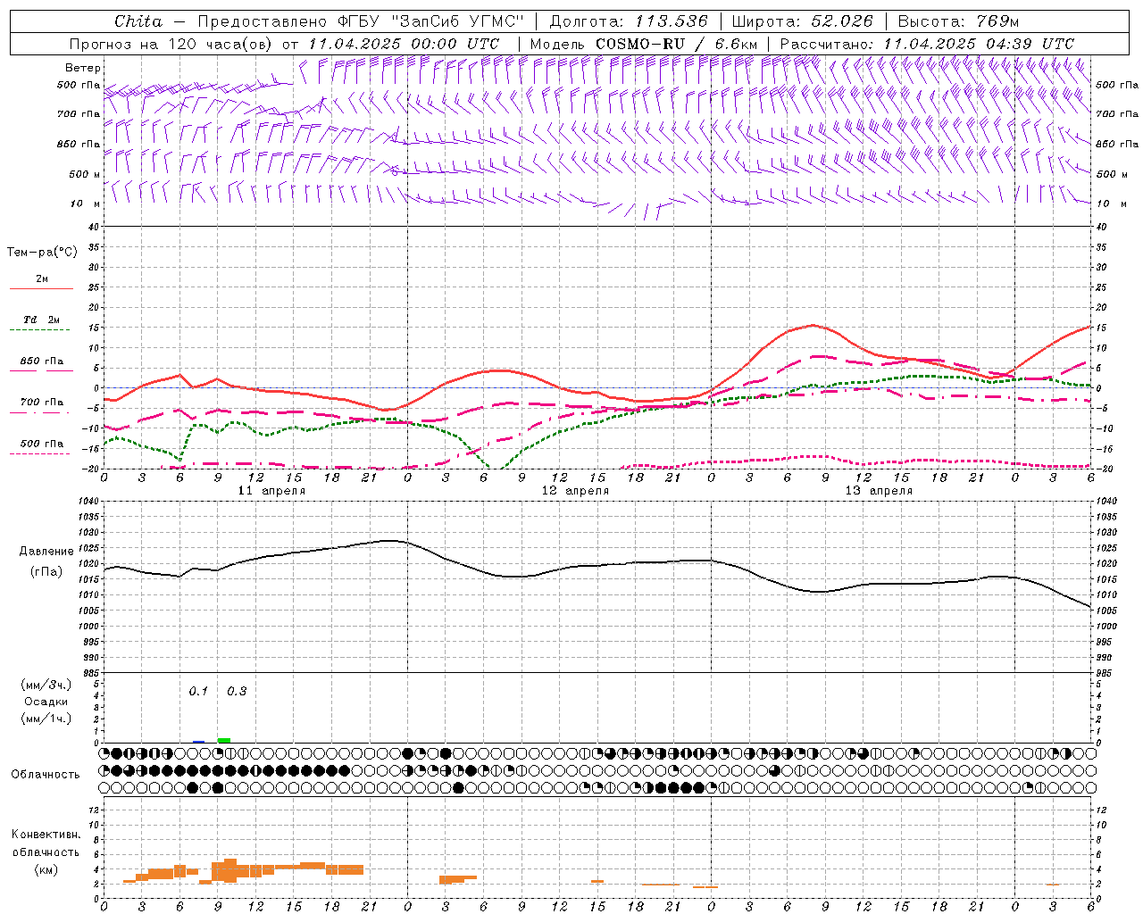Click the "Рассчитано: 11.04.2025 04:39 UTC" timestamp
Screen dimensions: 1143x914
pyautogui.click(x=927, y=44)
